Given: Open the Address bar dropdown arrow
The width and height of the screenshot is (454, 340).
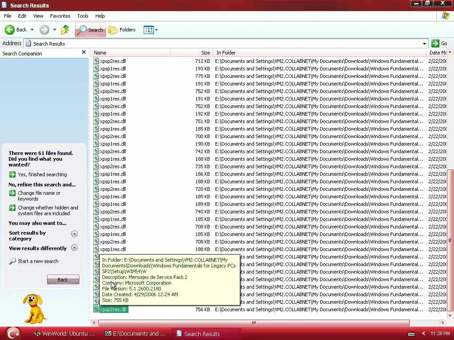Looking at the screenshot, I should 424,44.
